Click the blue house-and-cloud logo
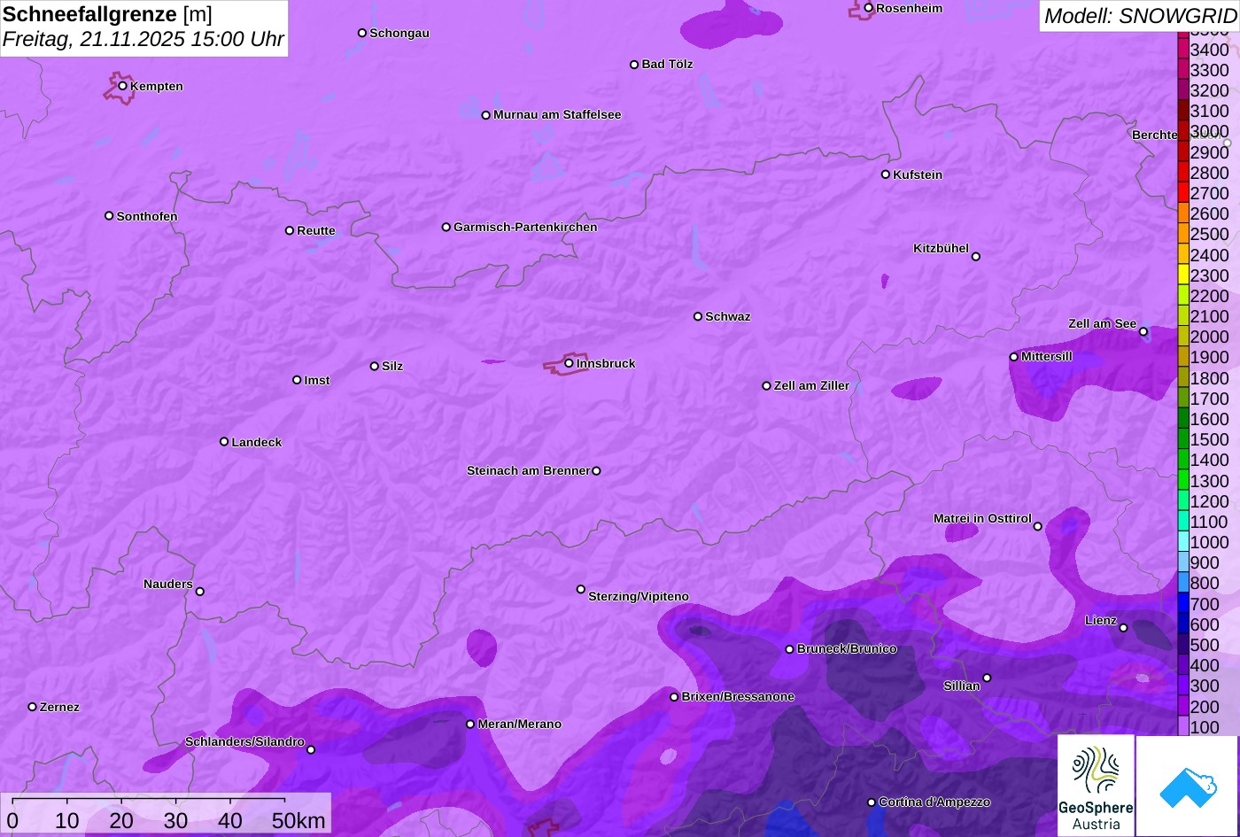Screen dimensions: 1240x837 tap(1187, 786)
